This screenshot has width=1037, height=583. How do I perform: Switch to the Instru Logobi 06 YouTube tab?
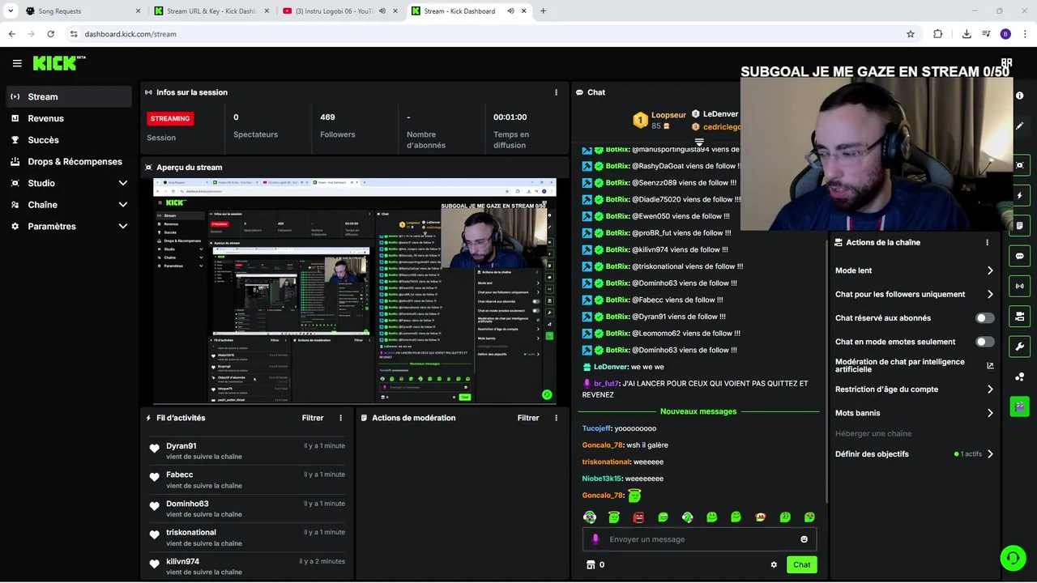click(340, 11)
